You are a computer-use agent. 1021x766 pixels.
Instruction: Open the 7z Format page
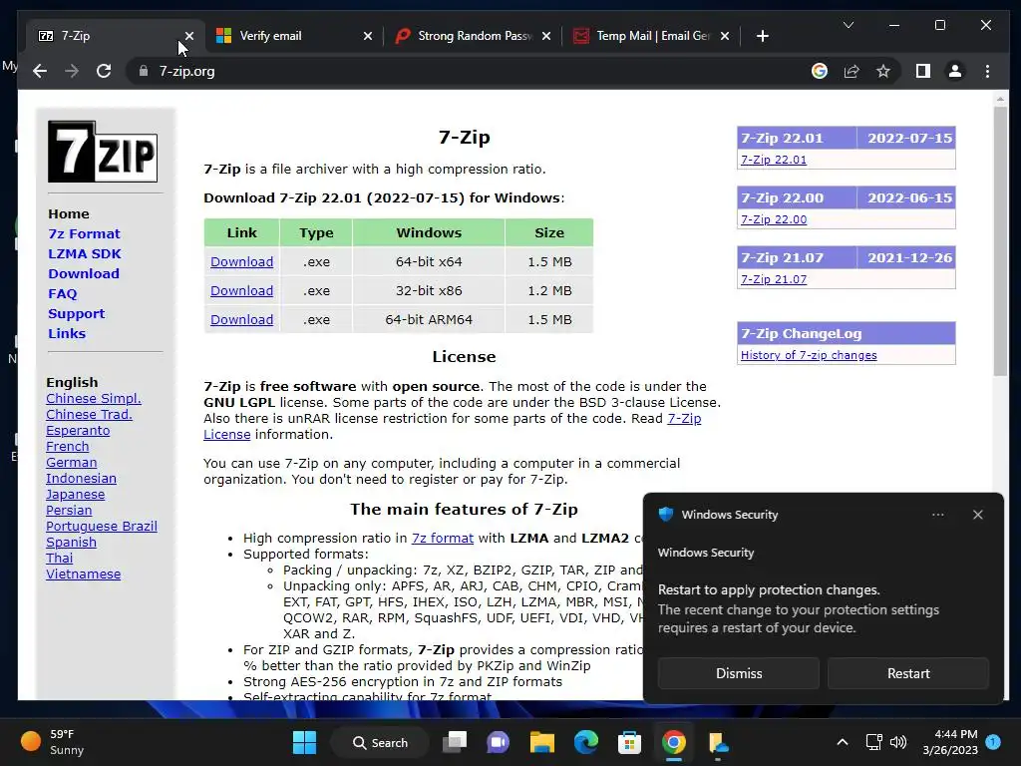pos(84,233)
